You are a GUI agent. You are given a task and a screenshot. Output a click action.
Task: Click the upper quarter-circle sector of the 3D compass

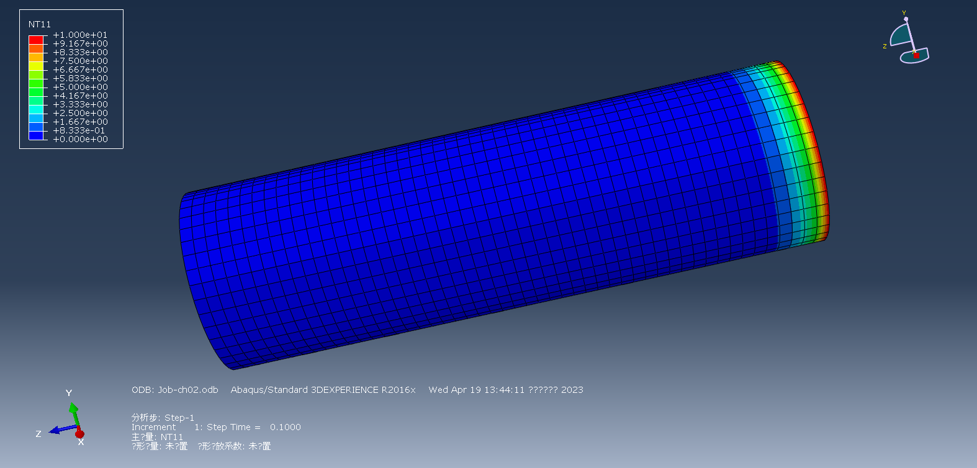pos(900,36)
